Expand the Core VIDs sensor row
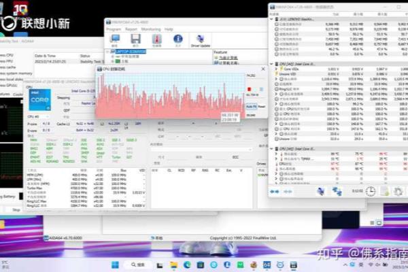 tap(276, 69)
